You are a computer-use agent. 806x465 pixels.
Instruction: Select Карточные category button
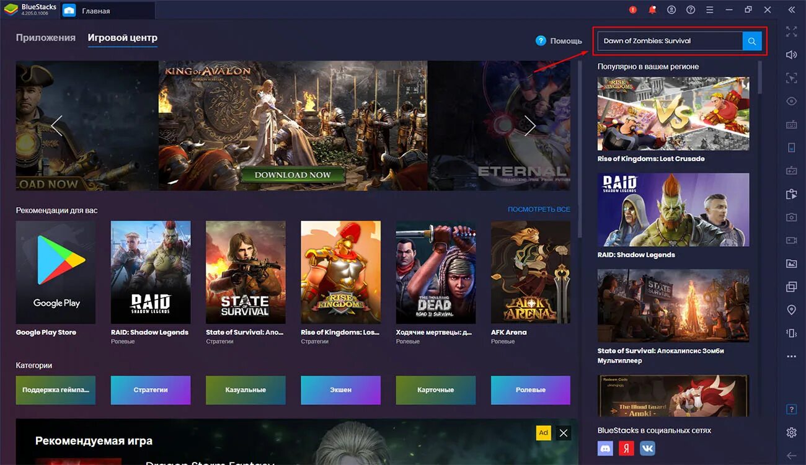click(x=436, y=390)
